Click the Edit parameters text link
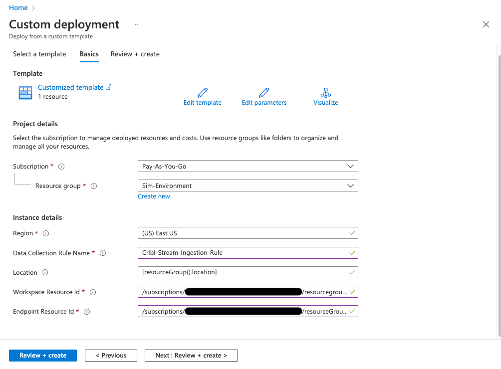 point(264,102)
